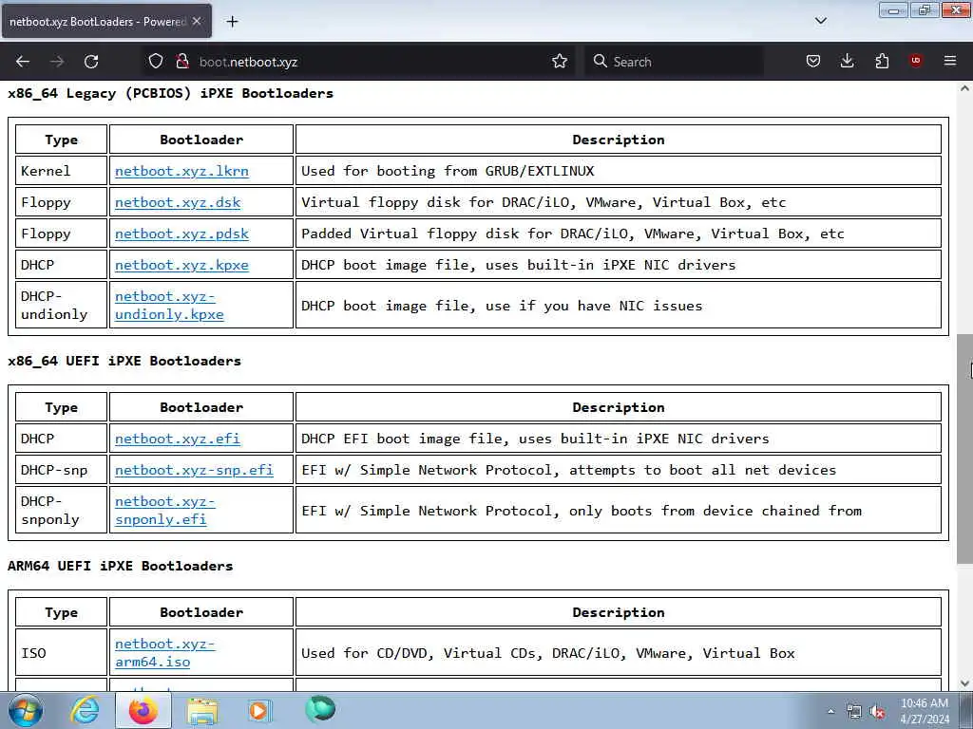This screenshot has height=729, width=973.
Task: Click the 'DHCP-undionly' type cell
Action: coord(62,305)
